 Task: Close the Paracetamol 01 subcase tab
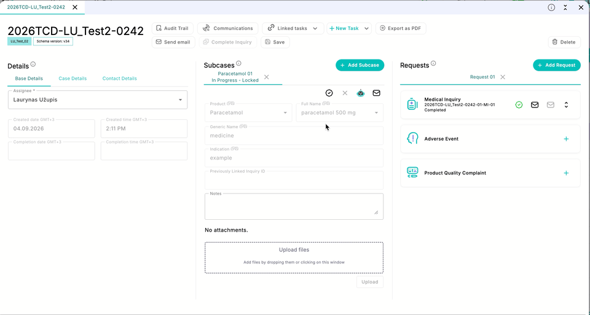(266, 77)
